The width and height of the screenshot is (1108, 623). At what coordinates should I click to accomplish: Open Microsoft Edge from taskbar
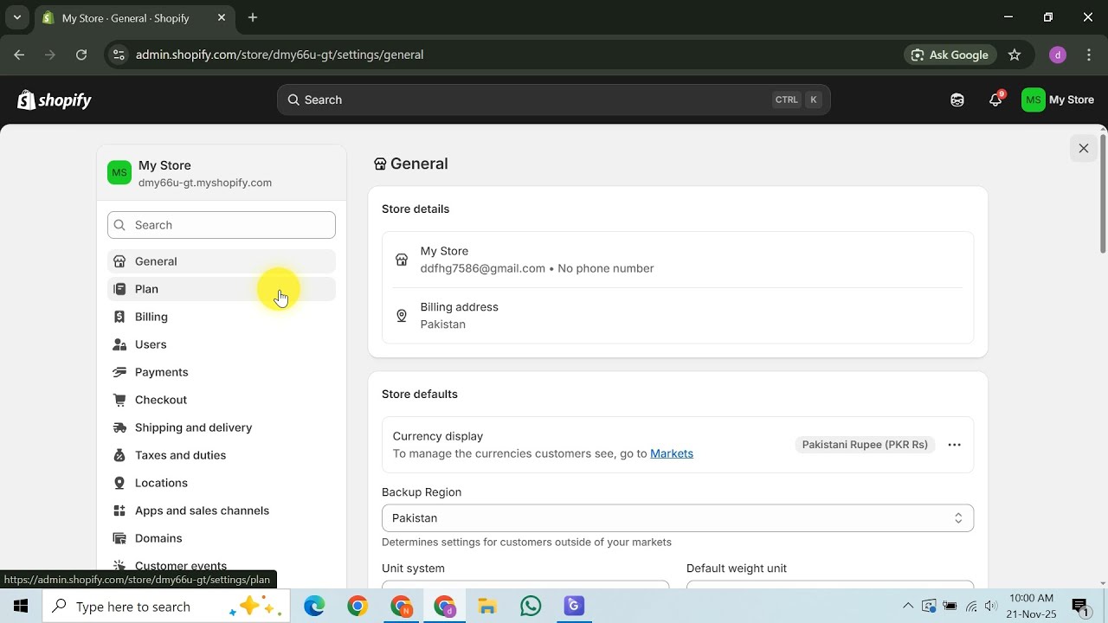[x=314, y=607]
